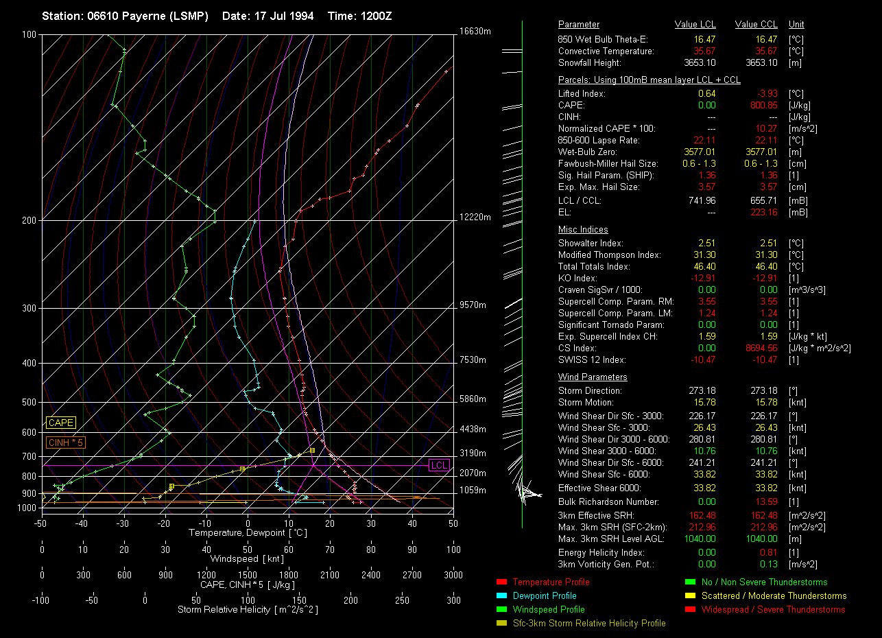Select the Value CCL column heading
882x638 pixels.
[x=756, y=25]
